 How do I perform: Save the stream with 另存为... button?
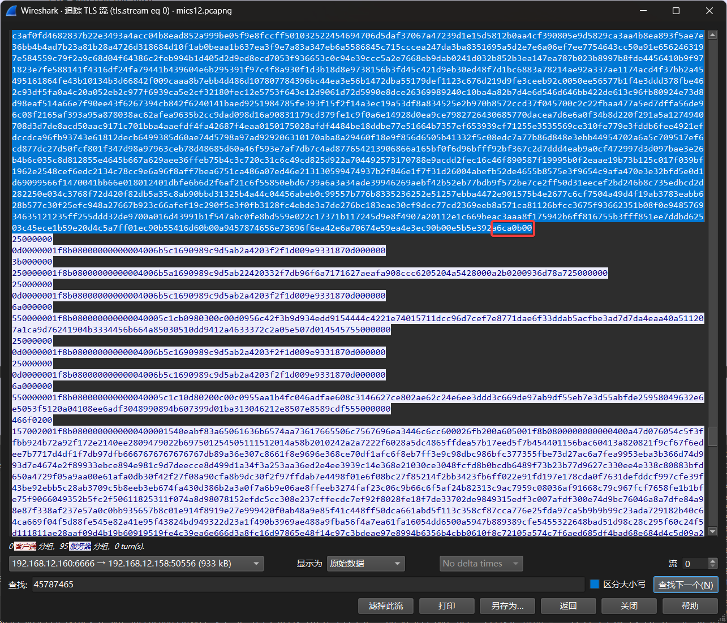pyautogui.click(x=507, y=605)
